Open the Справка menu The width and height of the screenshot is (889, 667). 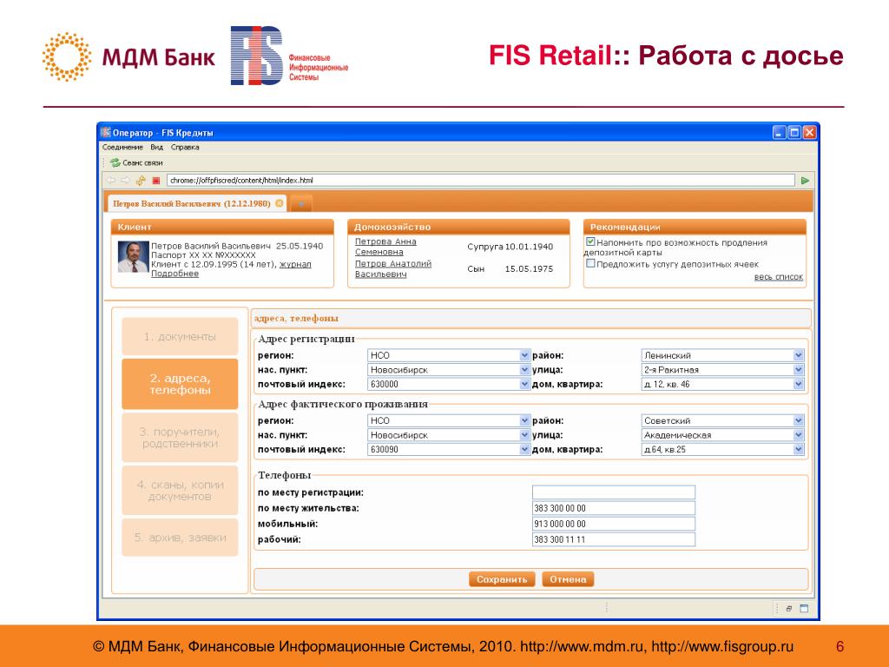coord(185,147)
